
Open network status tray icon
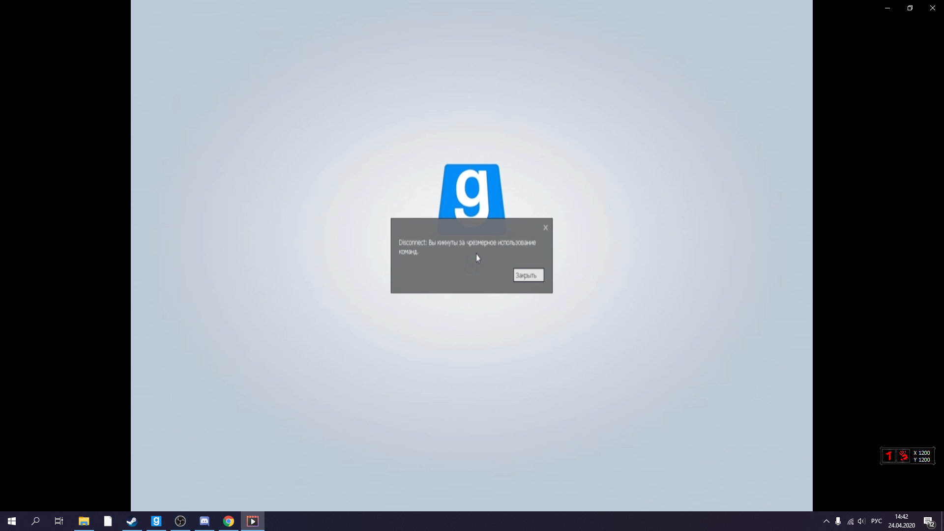coord(850,521)
